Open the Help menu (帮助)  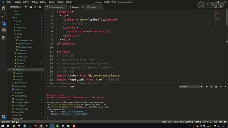69,2
